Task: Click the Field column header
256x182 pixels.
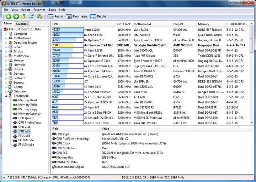Action: click(76, 129)
